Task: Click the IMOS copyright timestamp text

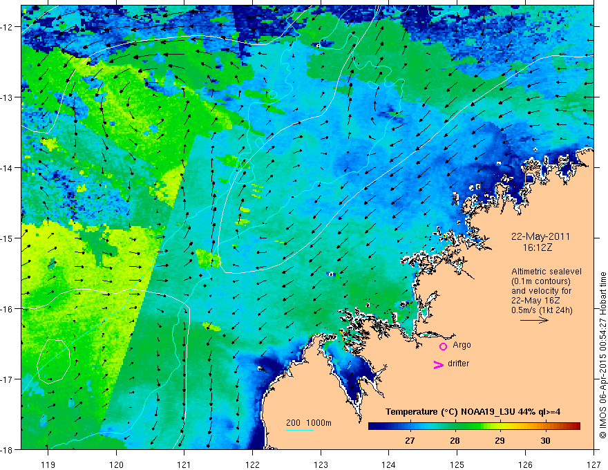Action: 602,355
